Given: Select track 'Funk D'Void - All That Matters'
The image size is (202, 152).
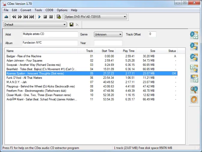Looking at the screenshot, I should [92, 78].
